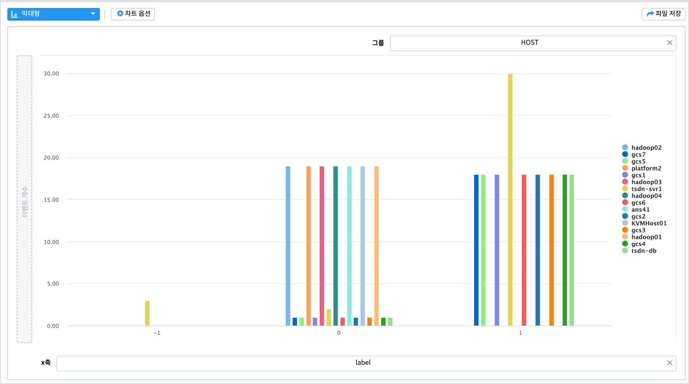Click the HOST group input field
689x384 pixels.
click(x=533, y=43)
